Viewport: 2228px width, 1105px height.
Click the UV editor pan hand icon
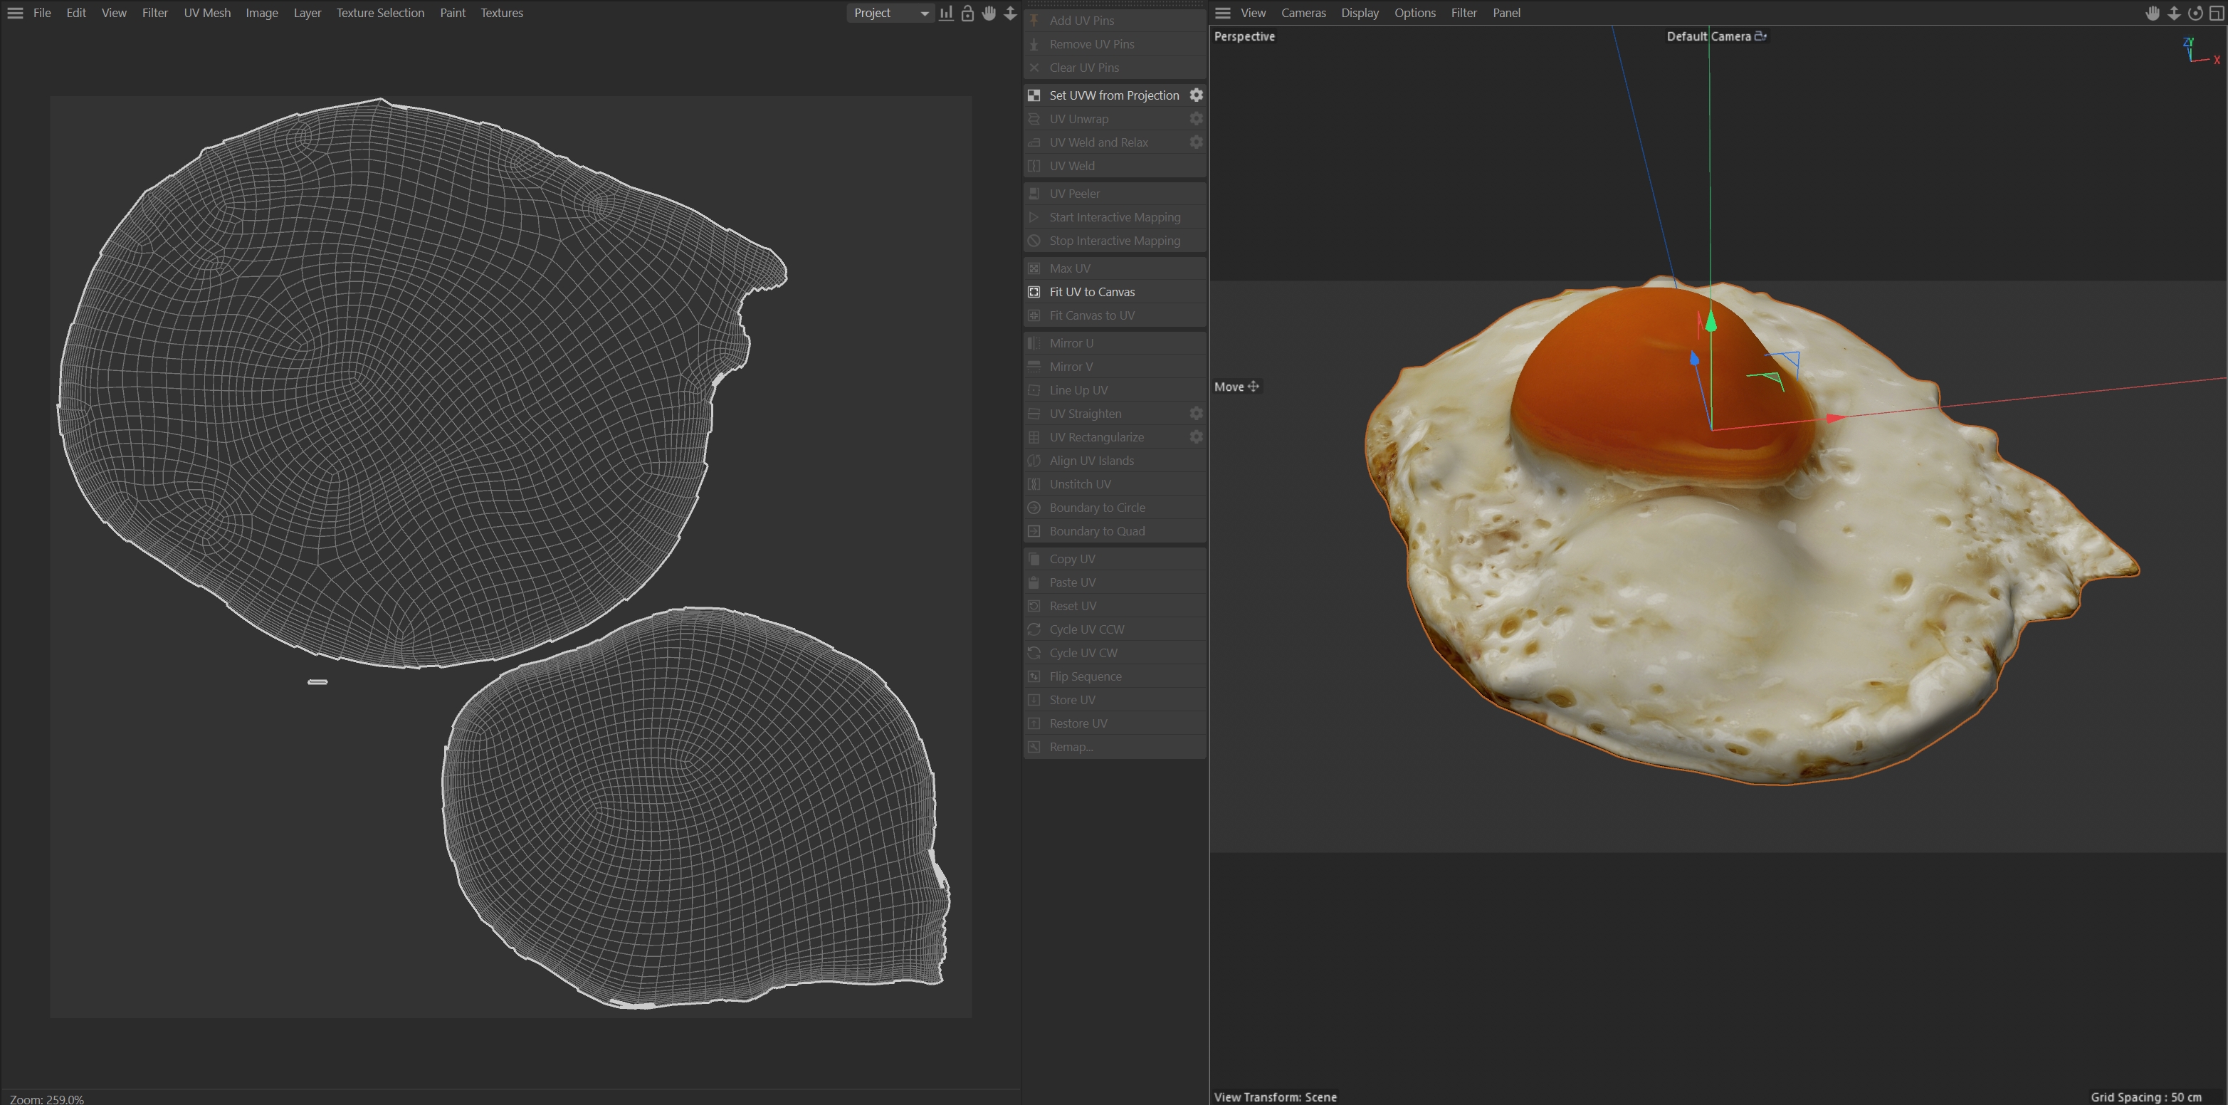(x=989, y=13)
